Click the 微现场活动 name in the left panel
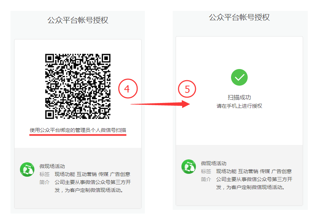 click(x=52, y=166)
